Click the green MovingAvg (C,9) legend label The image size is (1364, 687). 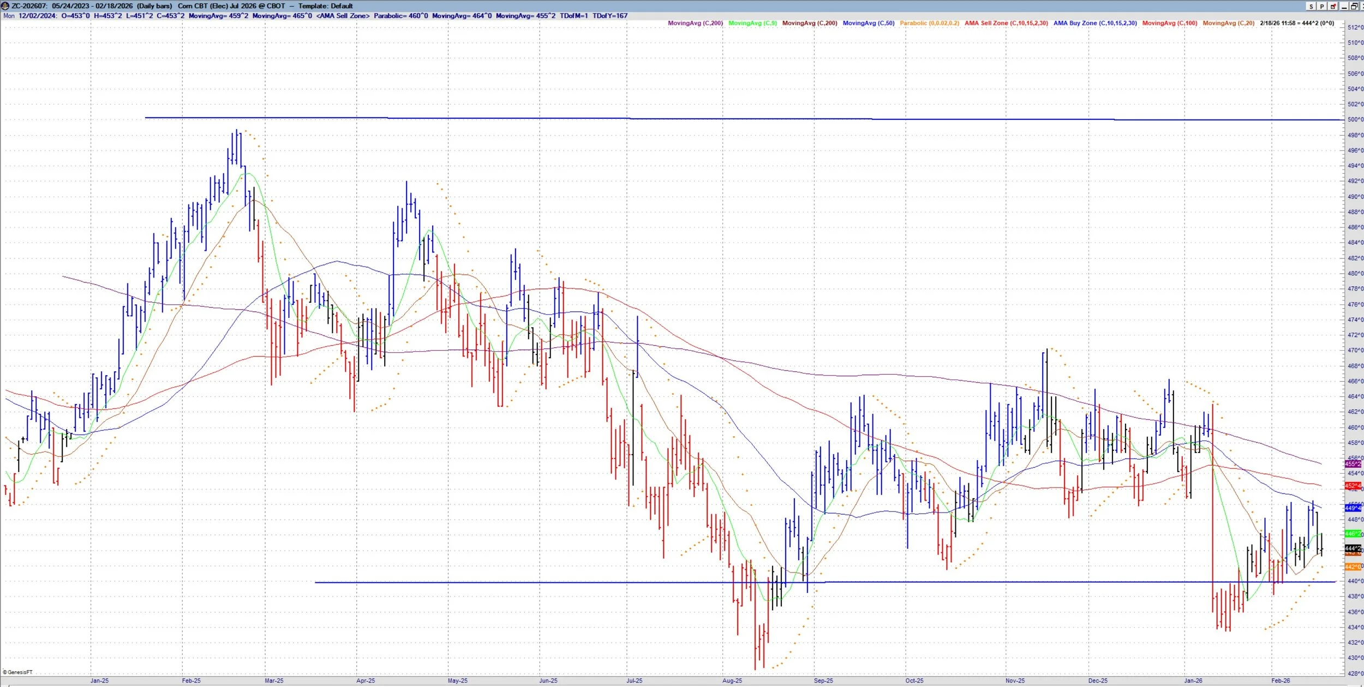(752, 23)
